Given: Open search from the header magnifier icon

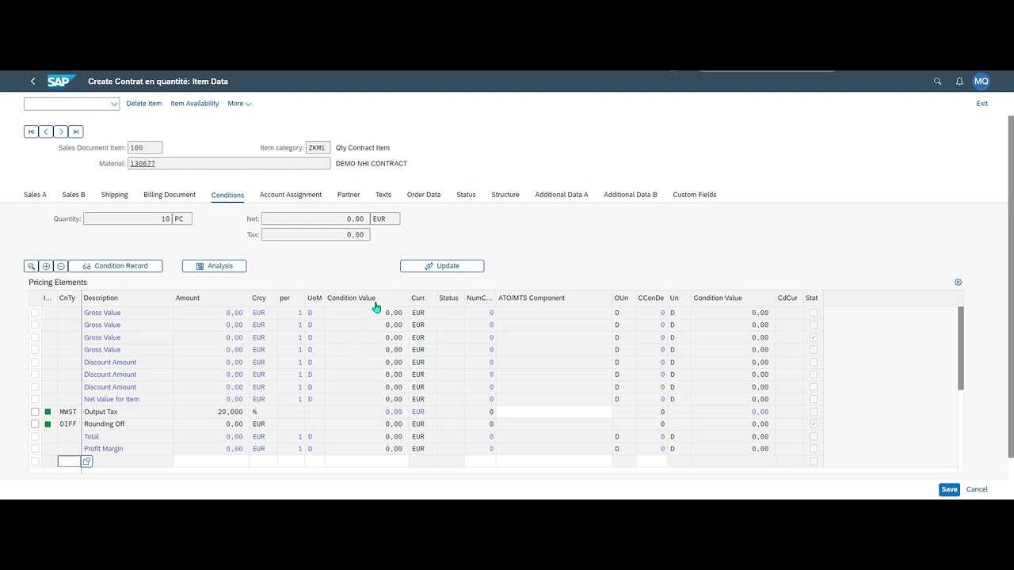Looking at the screenshot, I should (938, 82).
